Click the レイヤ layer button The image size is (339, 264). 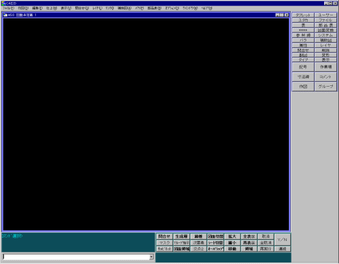[x=325, y=45]
